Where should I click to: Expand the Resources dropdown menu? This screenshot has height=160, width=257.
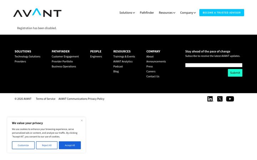pos(167,12)
